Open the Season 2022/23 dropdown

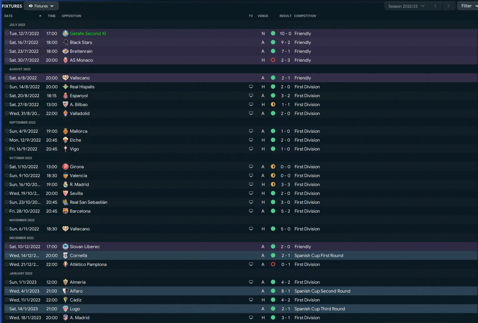406,6
